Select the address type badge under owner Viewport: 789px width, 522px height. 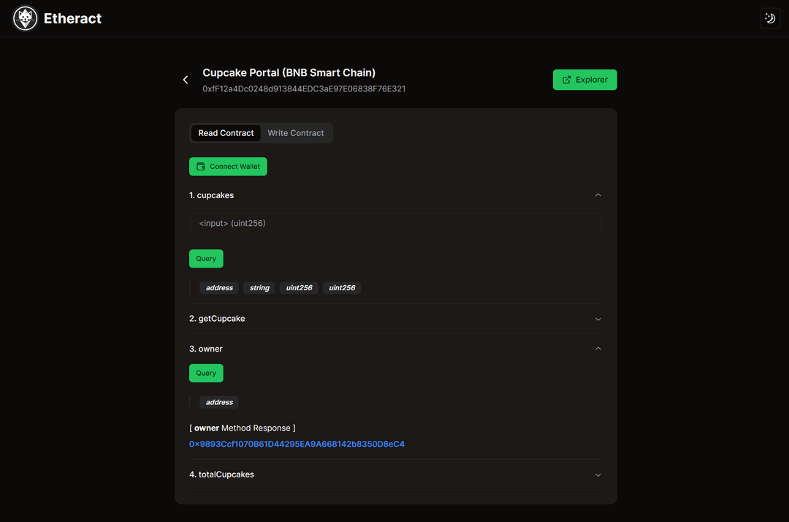pyautogui.click(x=218, y=402)
